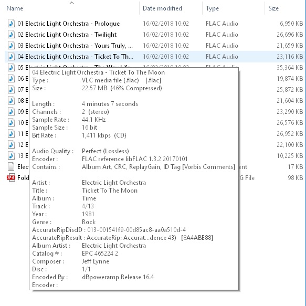Click the date 16/02/2018 10:02 of the Prologue row
Screen dimensions: 306x306
(166, 24)
